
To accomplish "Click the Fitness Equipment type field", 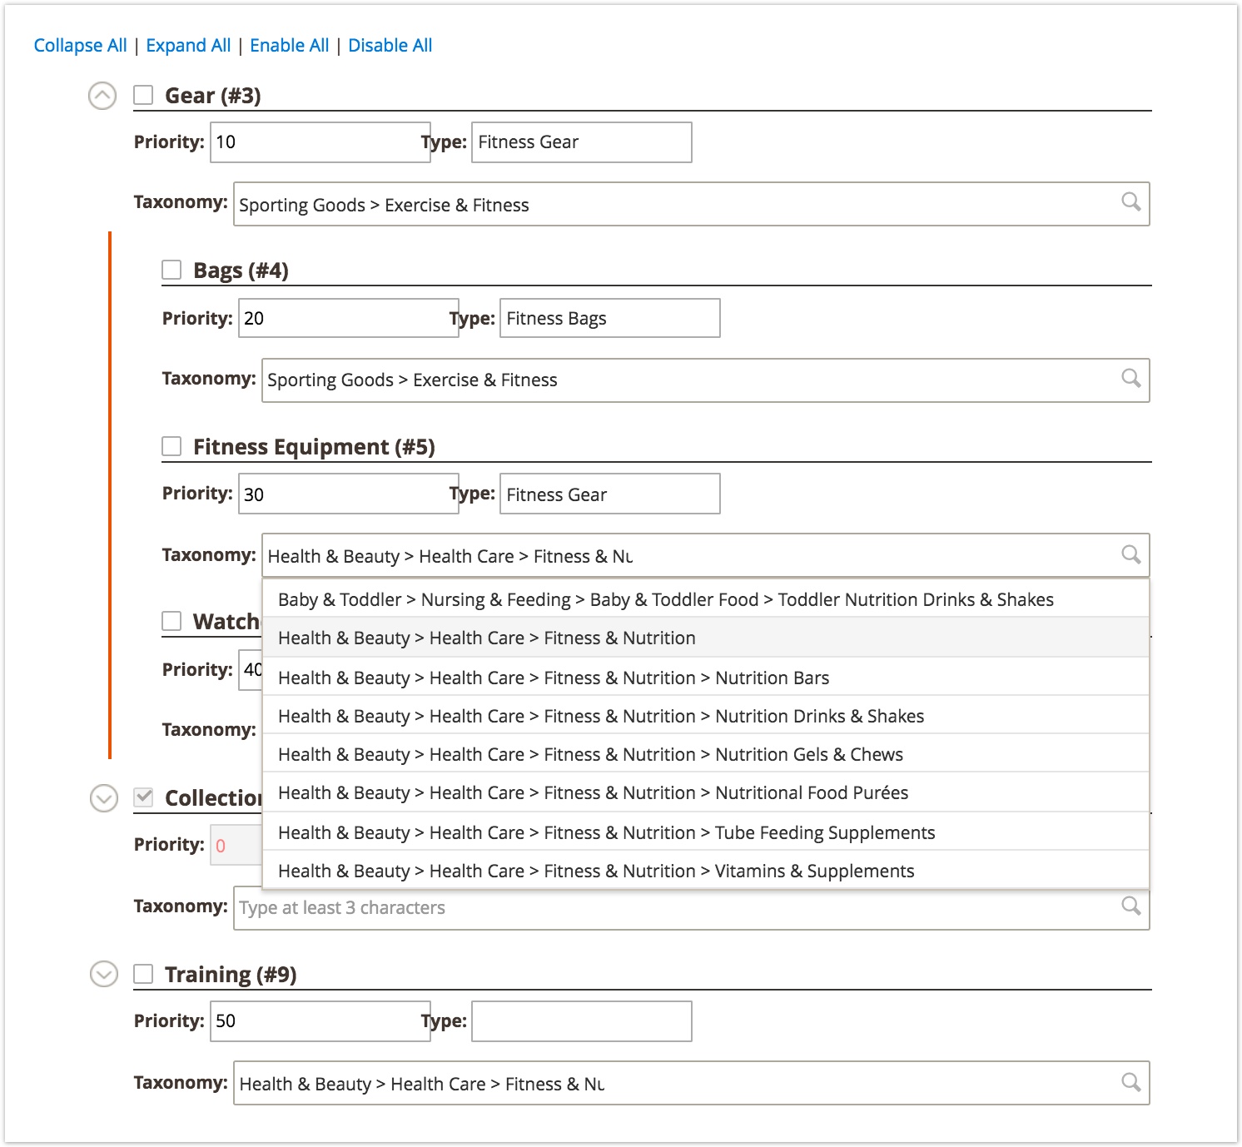I will [x=610, y=494].
